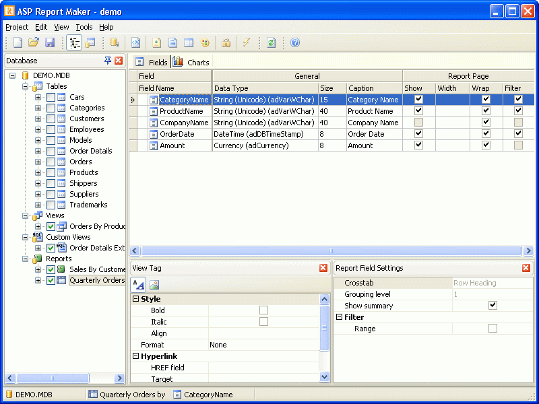The image size is (539, 404).
Task: Click the View Tag scroll down arrow
Action: tap(324, 377)
